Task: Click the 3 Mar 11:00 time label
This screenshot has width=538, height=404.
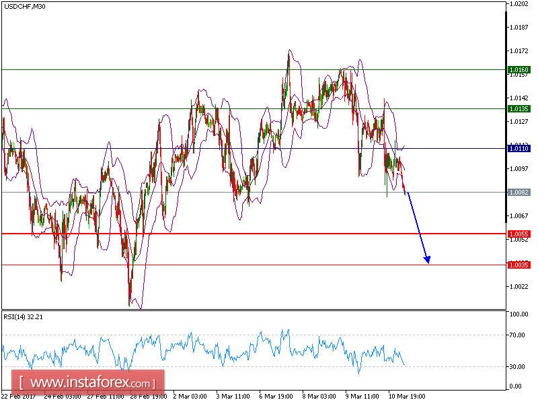Action: (x=233, y=397)
